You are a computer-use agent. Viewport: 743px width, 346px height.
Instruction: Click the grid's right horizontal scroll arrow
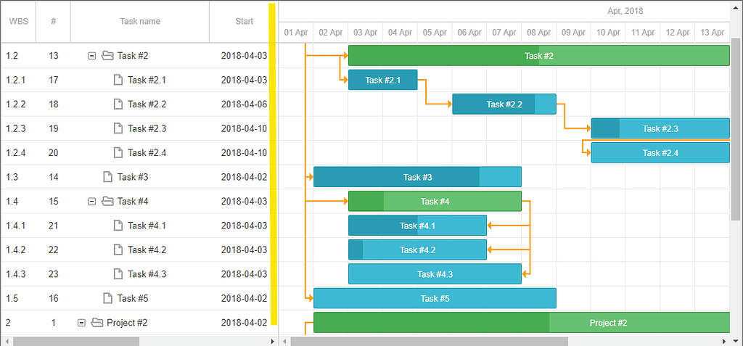pyautogui.click(x=272, y=341)
